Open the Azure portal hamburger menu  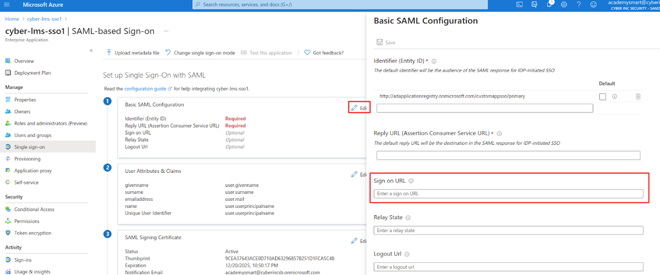(7, 5)
